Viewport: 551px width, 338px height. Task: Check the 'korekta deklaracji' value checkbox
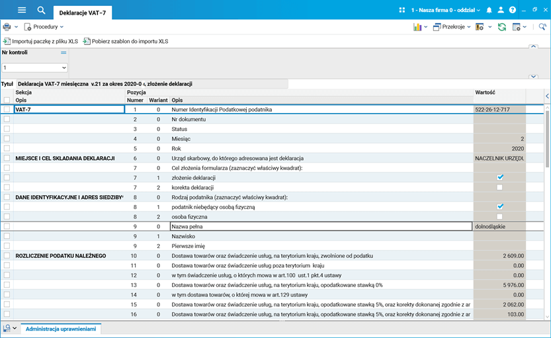pos(500,187)
